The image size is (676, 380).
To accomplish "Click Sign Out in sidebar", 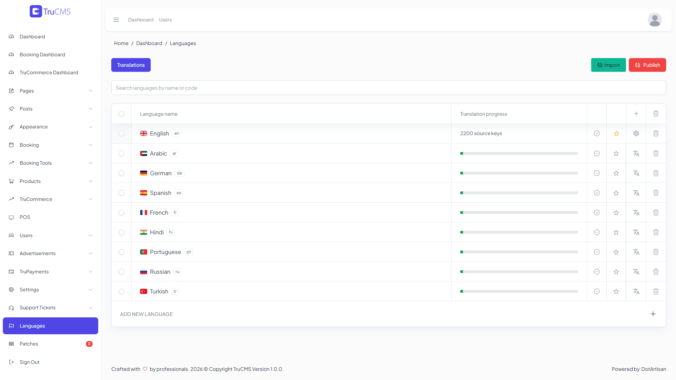I will (x=50, y=362).
